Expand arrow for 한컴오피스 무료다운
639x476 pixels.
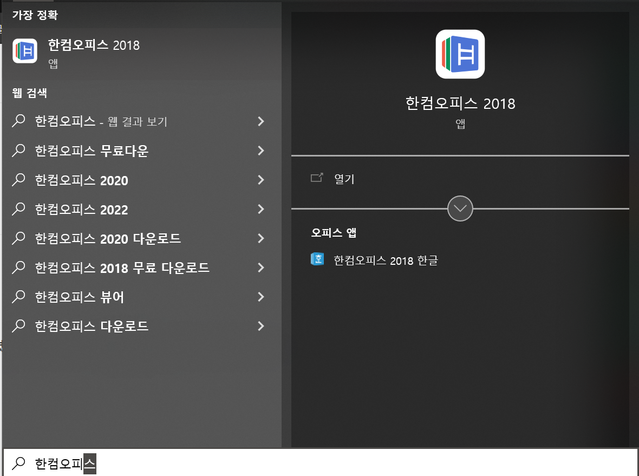261,151
